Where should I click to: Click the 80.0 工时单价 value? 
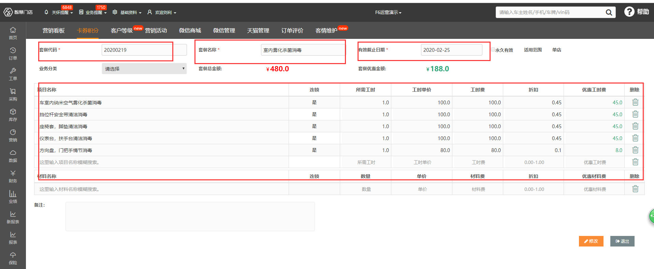coord(445,150)
